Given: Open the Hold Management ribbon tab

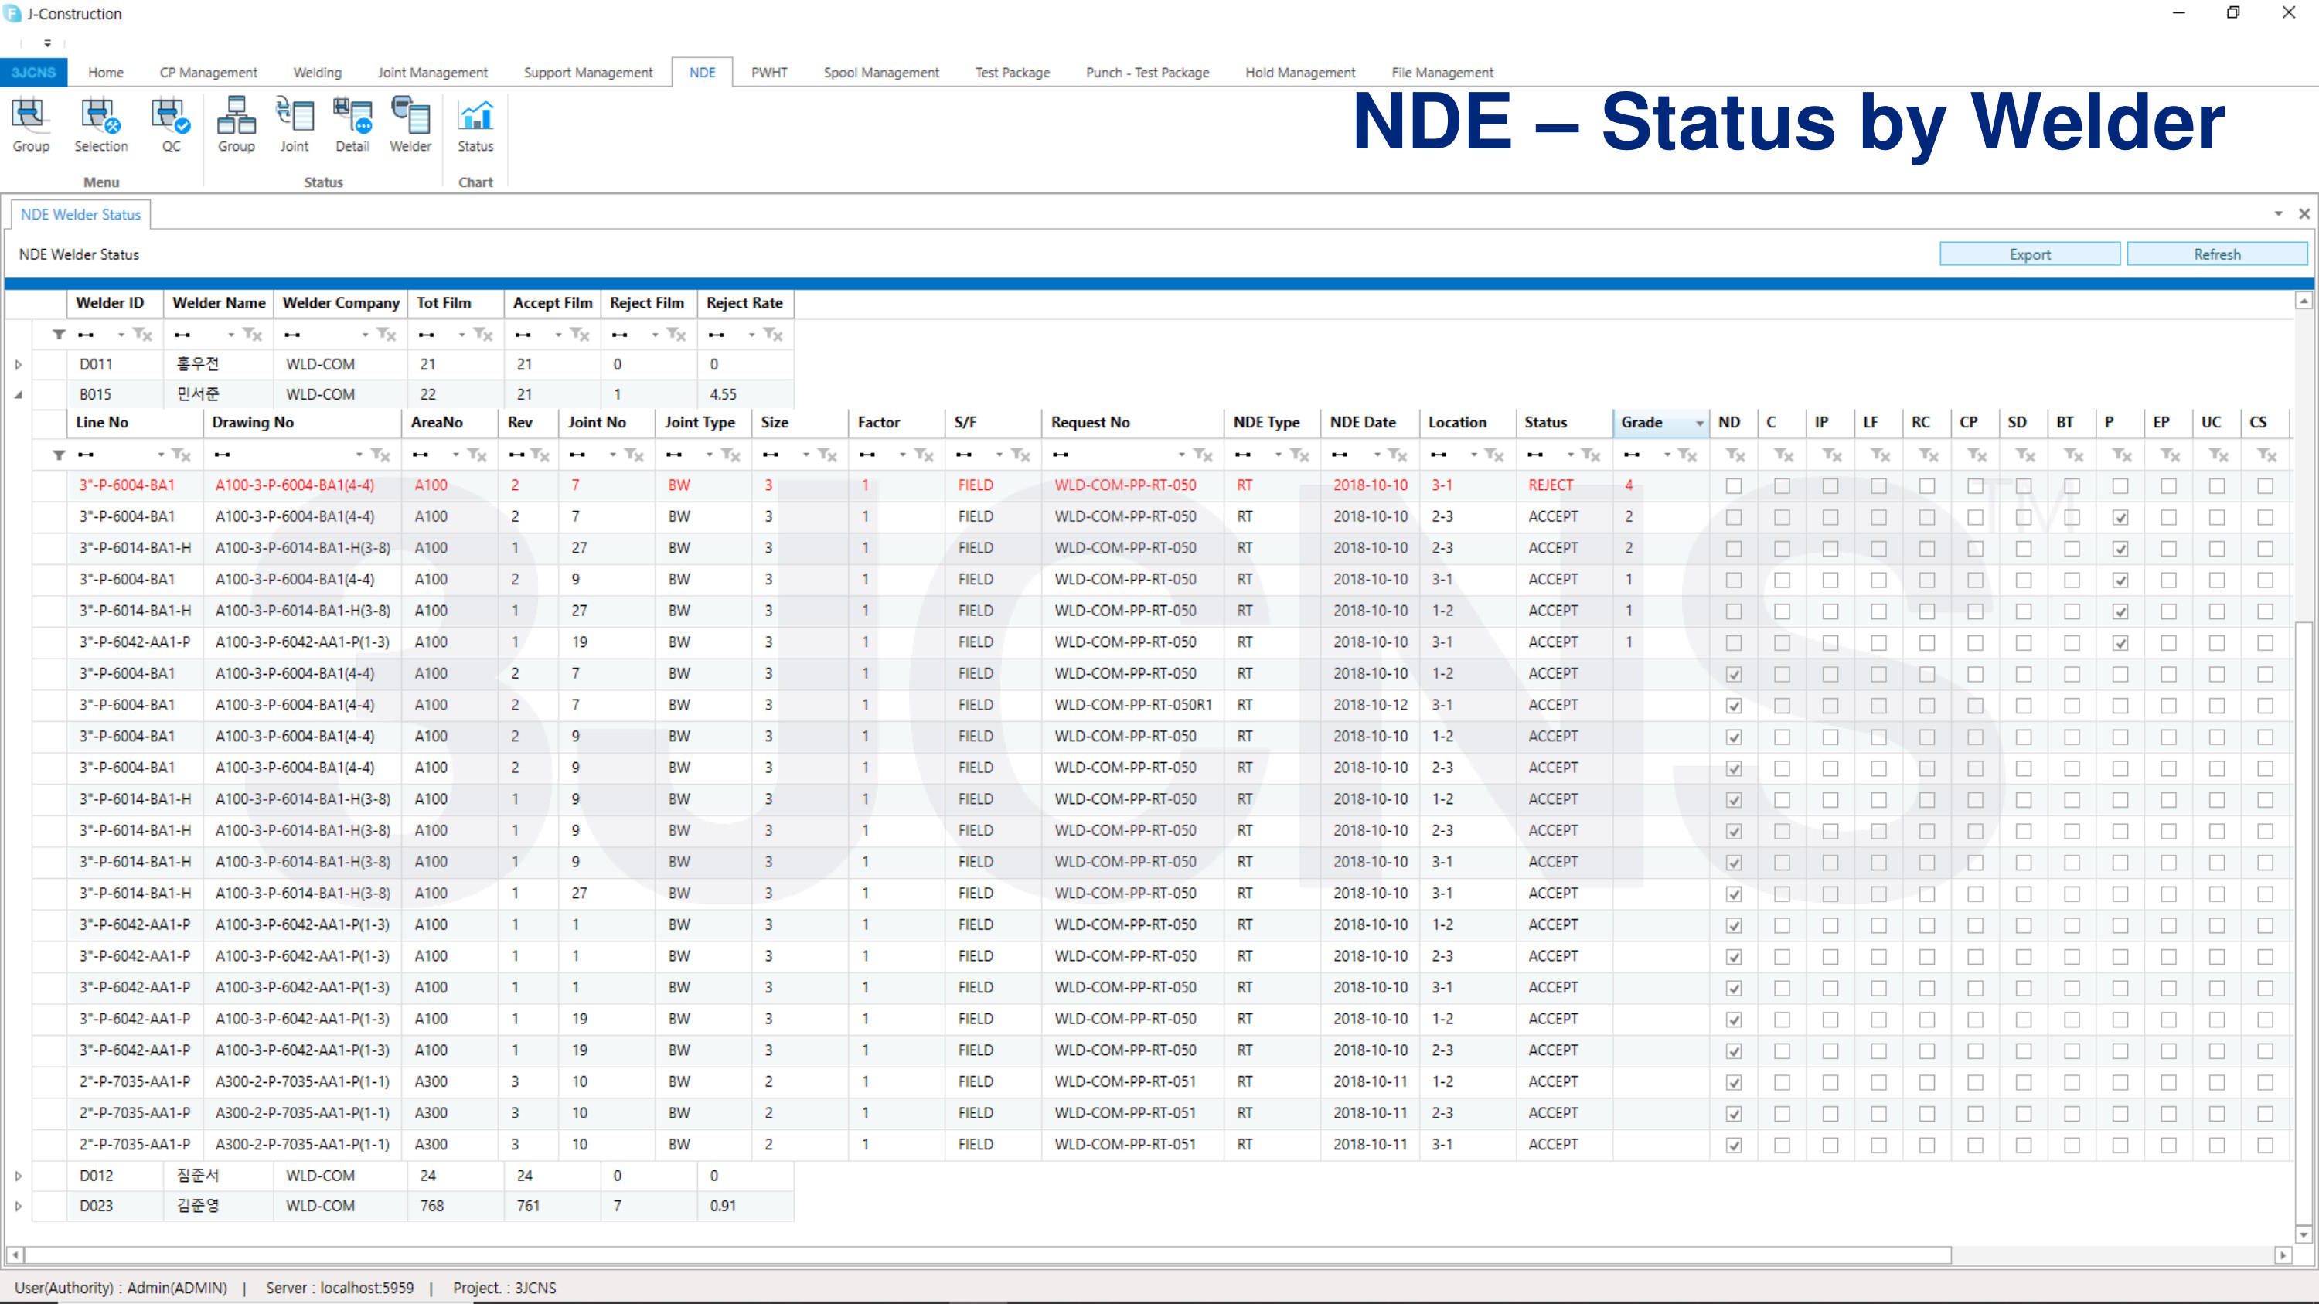Looking at the screenshot, I should (1300, 72).
